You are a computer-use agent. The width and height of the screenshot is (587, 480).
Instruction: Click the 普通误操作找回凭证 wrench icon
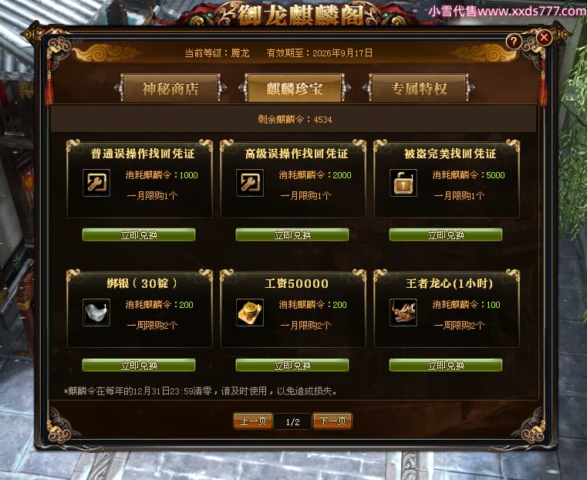click(x=96, y=183)
